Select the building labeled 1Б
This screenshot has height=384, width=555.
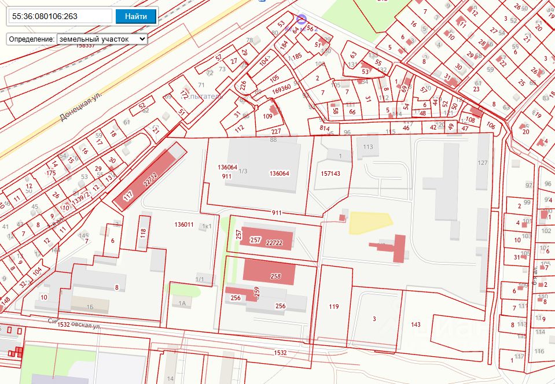point(89,305)
